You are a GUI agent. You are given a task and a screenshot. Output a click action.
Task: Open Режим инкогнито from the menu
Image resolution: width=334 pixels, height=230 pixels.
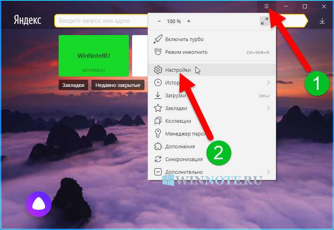[x=212, y=52]
